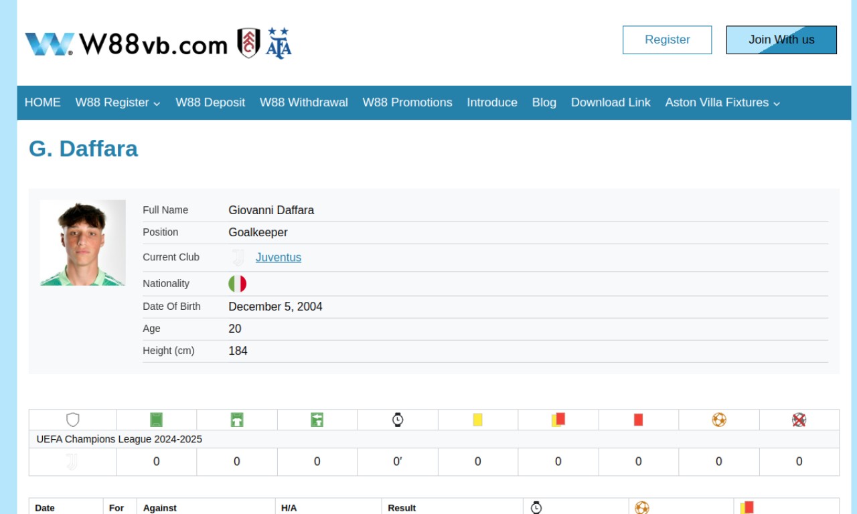Click the Join With us button

point(781,40)
